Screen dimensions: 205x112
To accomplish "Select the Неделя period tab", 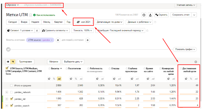I will (35, 22).
